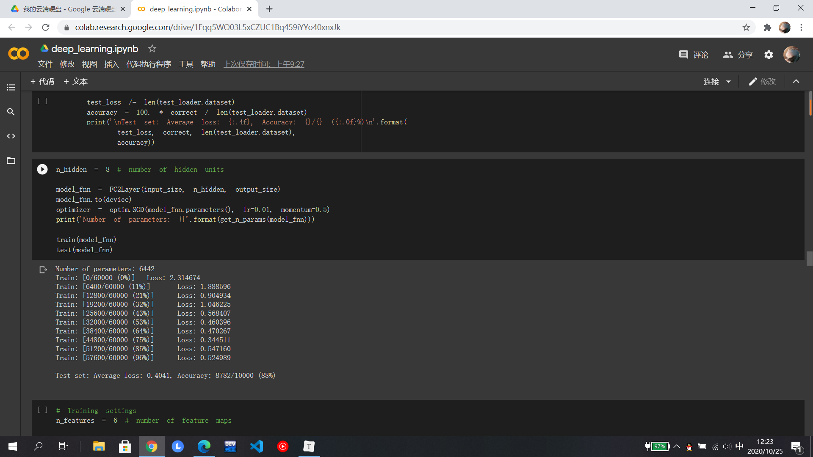813x457 pixels.
Task: Click the first cell's run bracket
Action: click(x=42, y=101)
